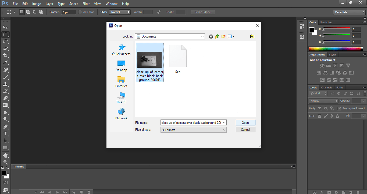This screenshot has width=367, height=194.
Task: Select the Healing Brush tool
Action: click(5, 70)
